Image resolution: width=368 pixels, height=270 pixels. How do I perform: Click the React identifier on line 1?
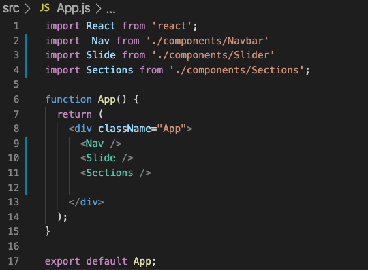point(101,26)
